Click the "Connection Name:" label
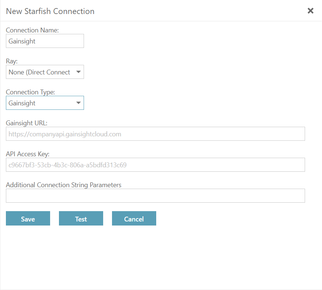Screen dimensions: 322x290 tap(32, 30)
